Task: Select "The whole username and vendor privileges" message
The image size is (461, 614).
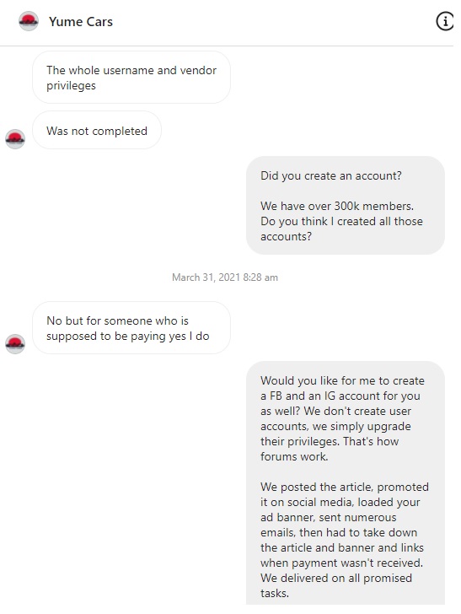Action: [x=131, y=78]
